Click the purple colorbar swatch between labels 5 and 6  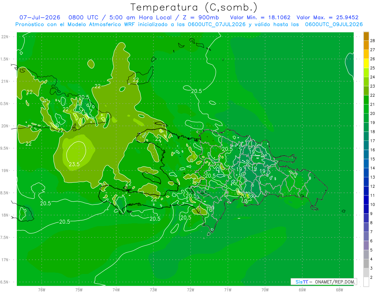click(366, 245)
